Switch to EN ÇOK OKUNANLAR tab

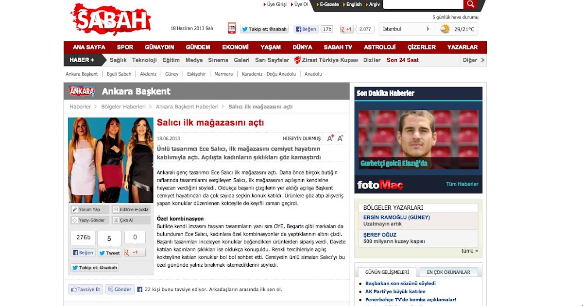click(448, 272)
